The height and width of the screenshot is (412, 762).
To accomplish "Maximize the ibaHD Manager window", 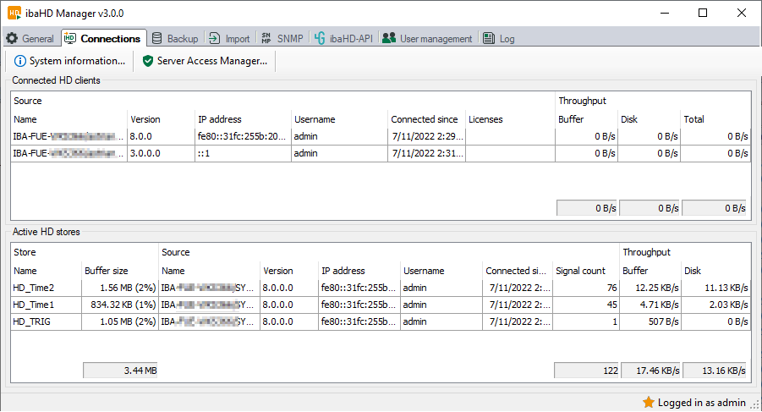I will point(703,13).
